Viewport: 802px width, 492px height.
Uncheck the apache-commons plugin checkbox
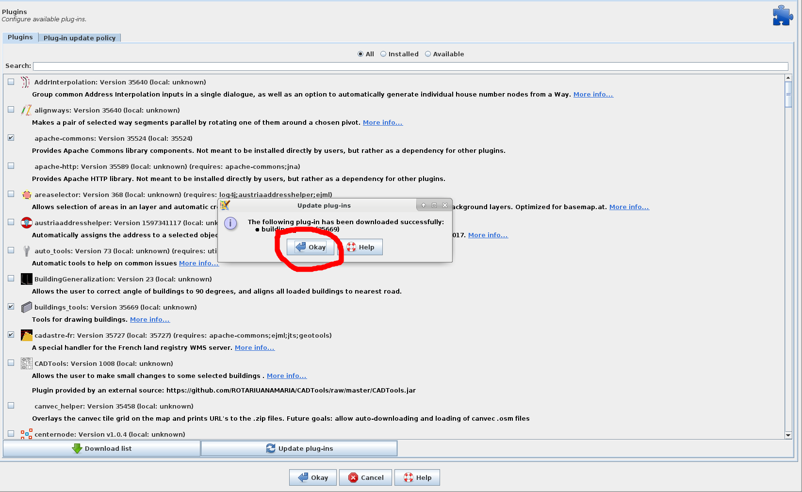click(x=11, y=138)
